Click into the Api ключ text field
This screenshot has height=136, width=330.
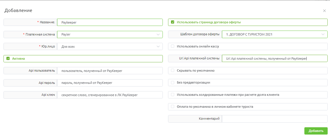[x=110, y=95]
